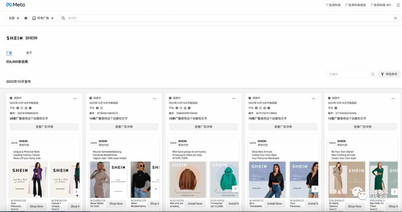Image resolution: width=402 pixels, height=212 pixels.
Task: Click the 关键词 keyword input field
Action: tap(349, 74)
